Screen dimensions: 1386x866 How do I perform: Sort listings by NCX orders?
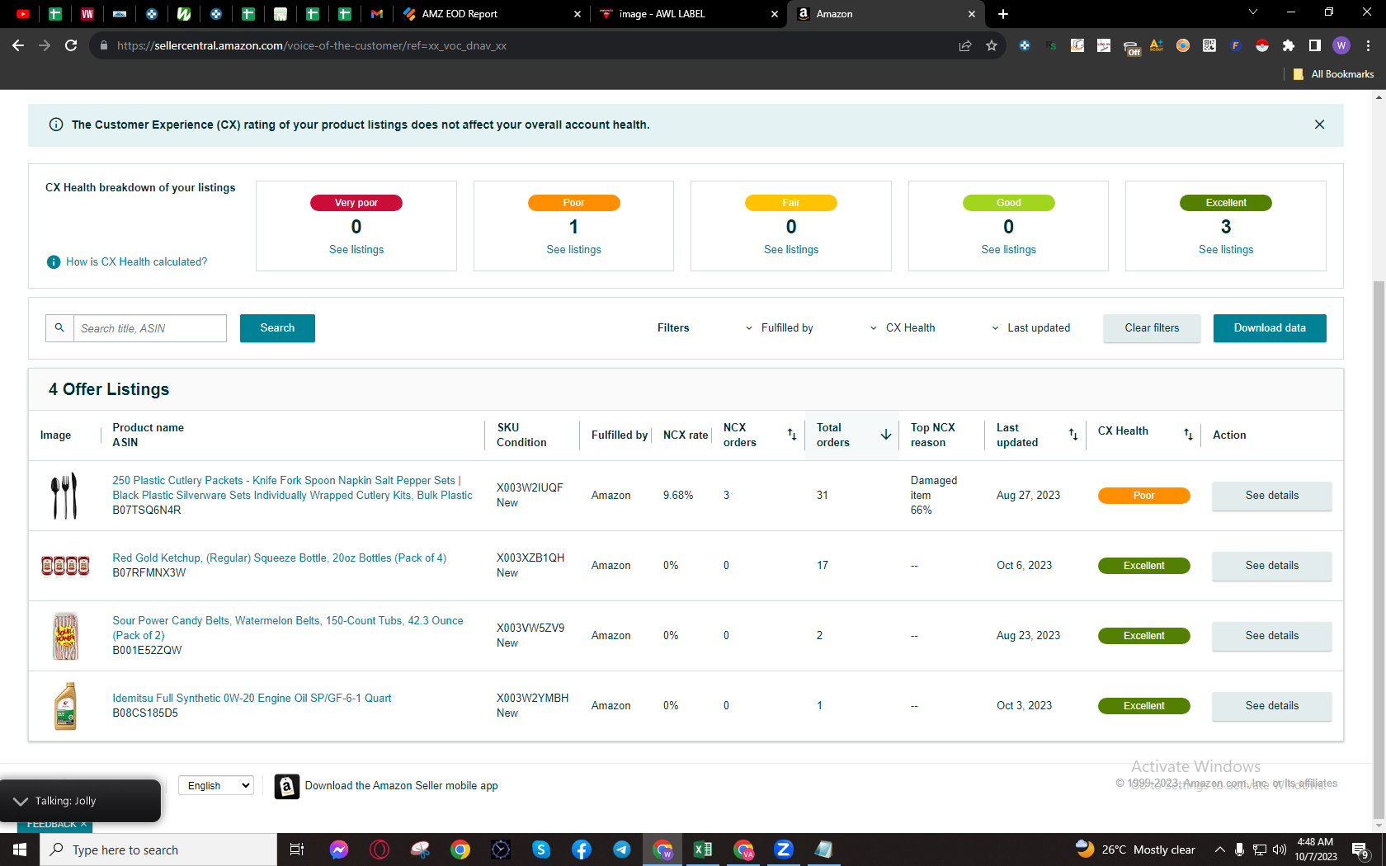pyautogui.click(x=792, y=435)
